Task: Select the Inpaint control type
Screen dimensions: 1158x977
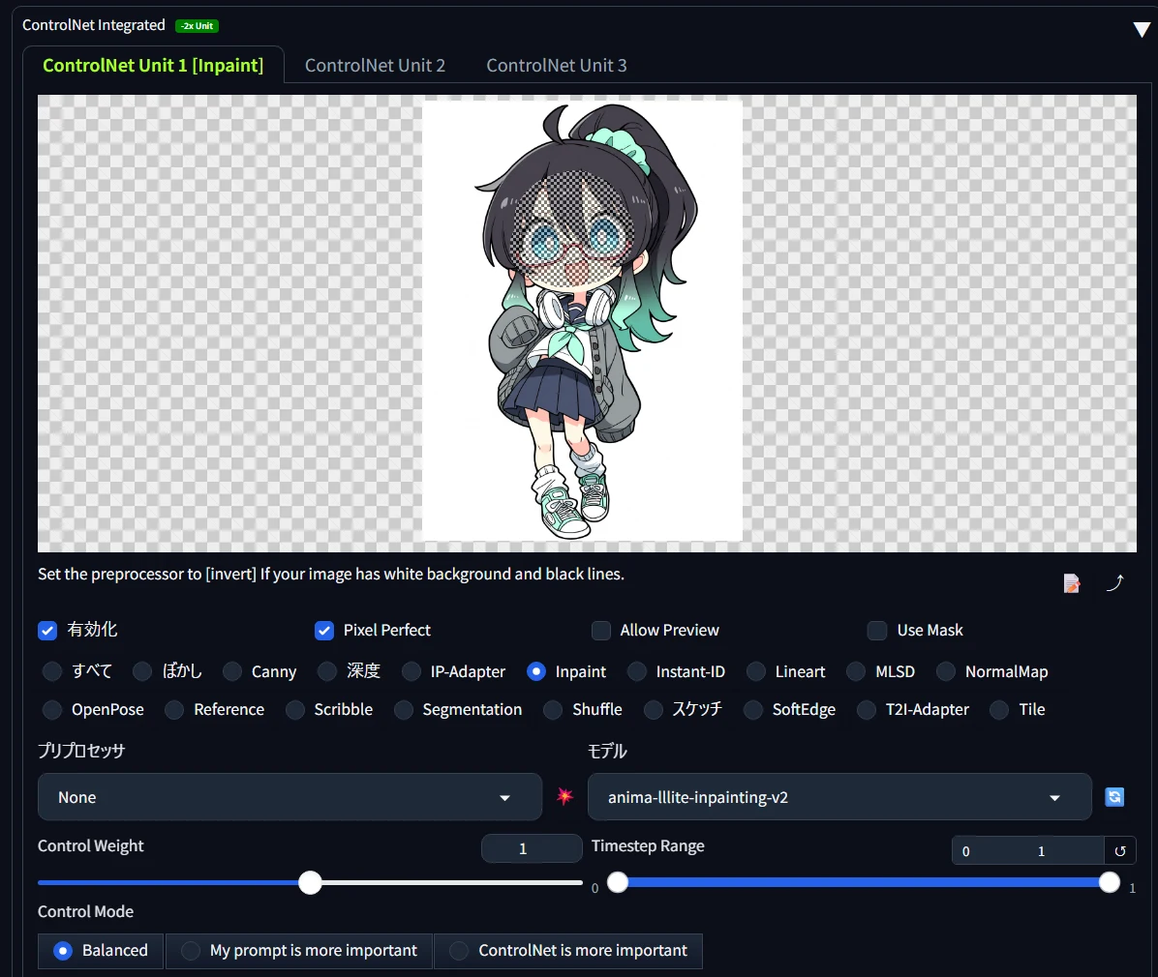Action: pyautogui.click(x=536, y=671)
